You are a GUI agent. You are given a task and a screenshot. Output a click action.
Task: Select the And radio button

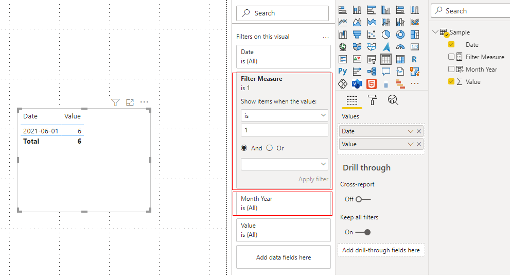[244, 148]
